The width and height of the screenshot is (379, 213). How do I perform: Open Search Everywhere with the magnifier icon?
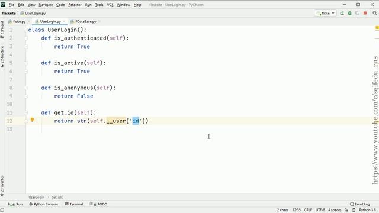click(x=375, y=13)
